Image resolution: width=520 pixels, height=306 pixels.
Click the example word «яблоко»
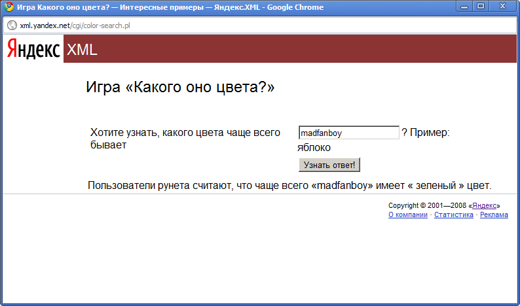tap(314, 148)
